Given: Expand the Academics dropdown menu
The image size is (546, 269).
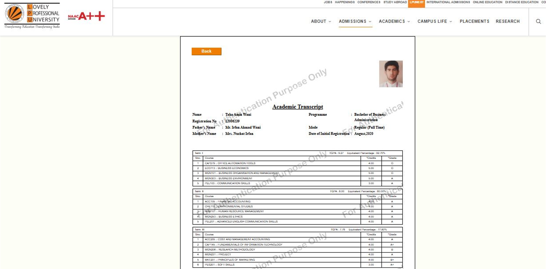Looking at the screenshot, I should click(394, 21).
